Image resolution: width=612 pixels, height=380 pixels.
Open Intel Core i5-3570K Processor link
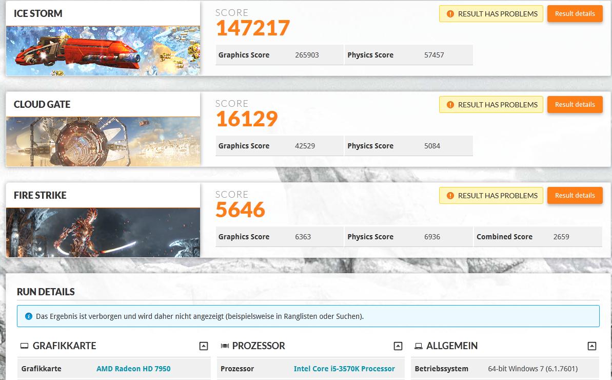coord(344,369)
